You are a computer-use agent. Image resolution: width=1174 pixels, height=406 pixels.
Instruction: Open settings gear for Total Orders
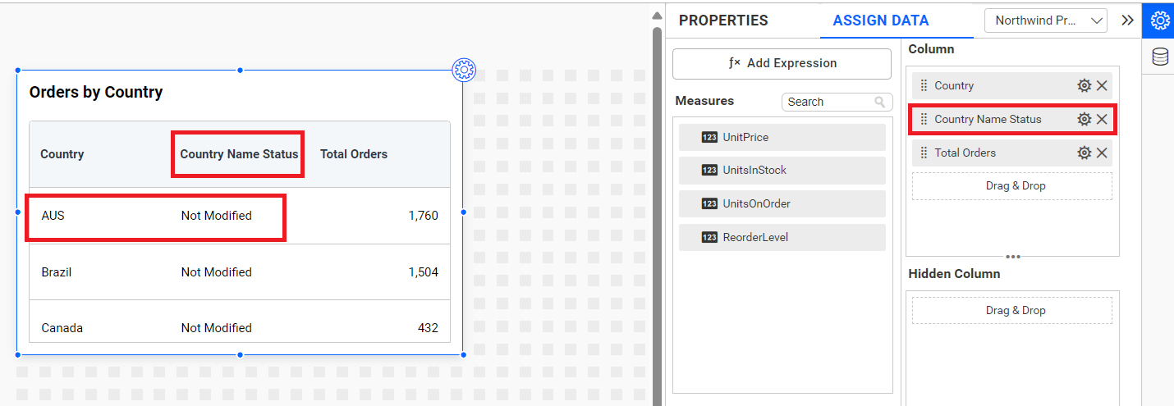pos(1084,153)
